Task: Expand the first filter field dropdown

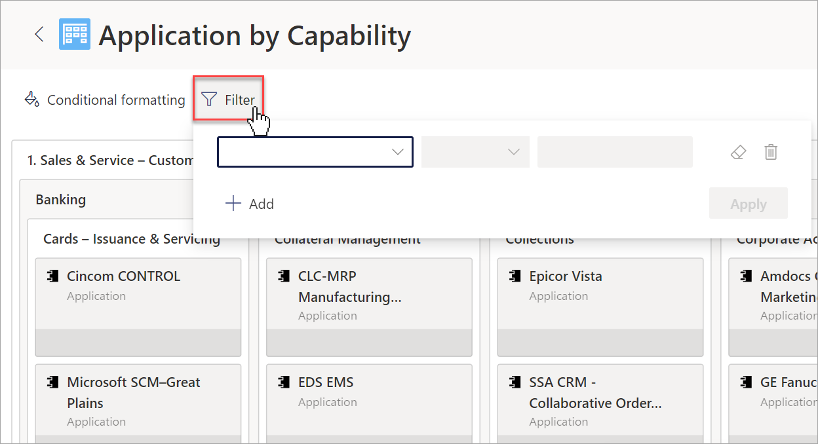Action: click(315, 152)
